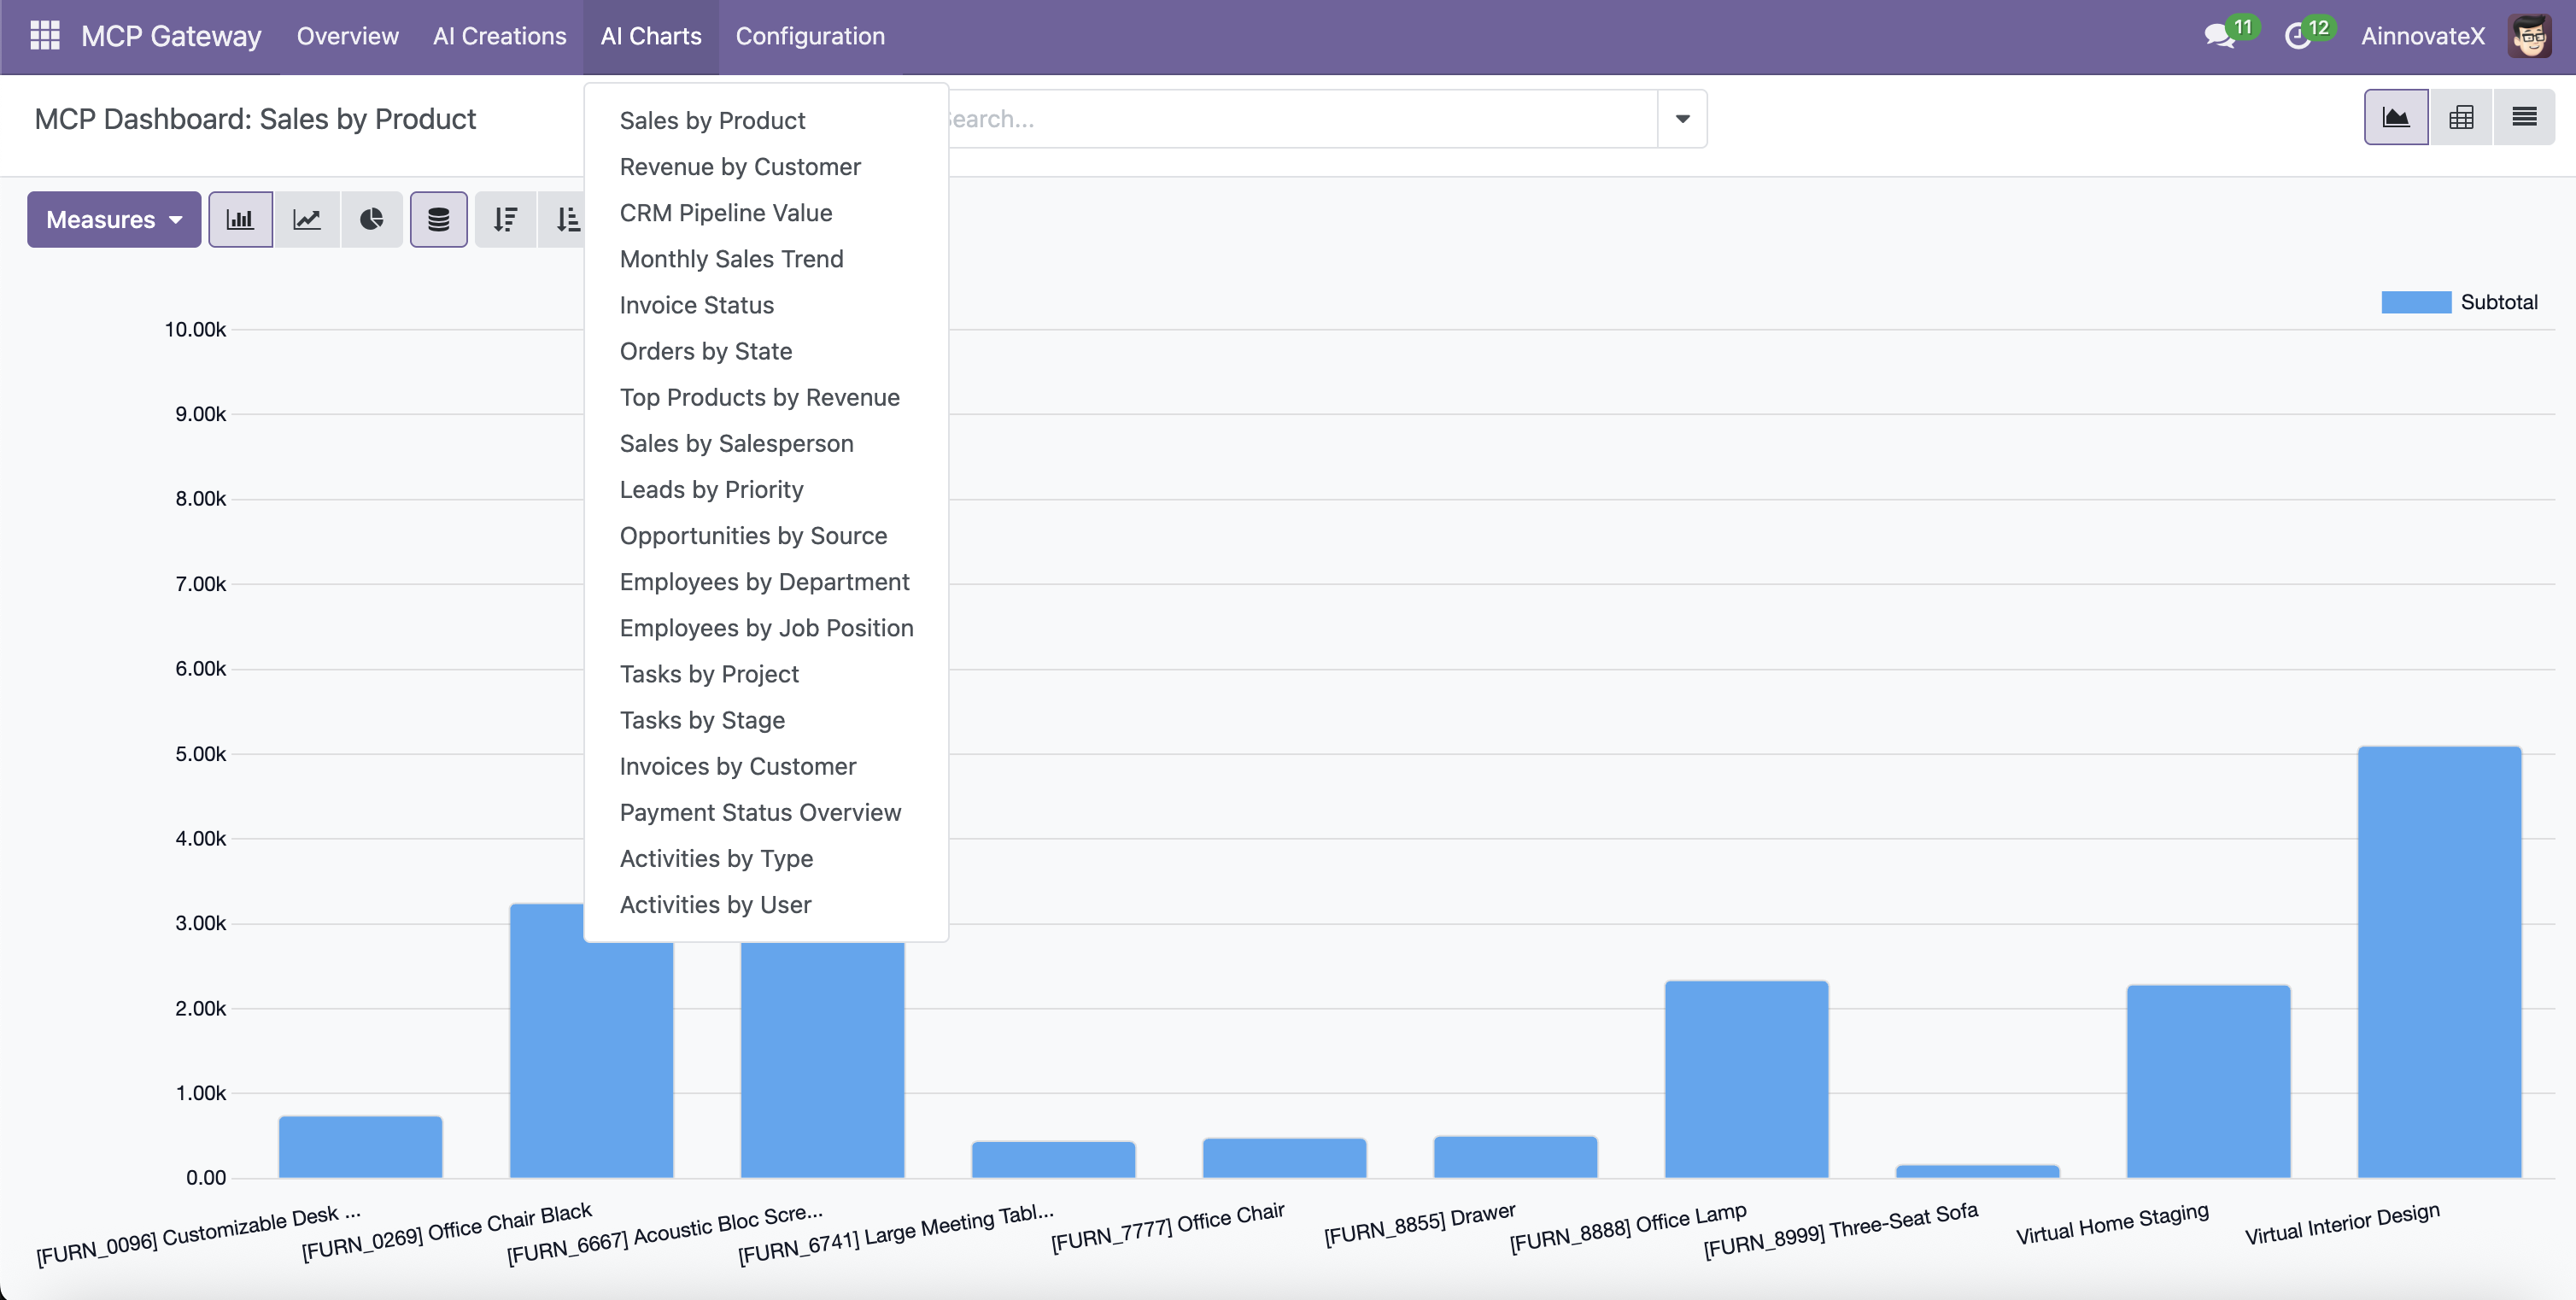Choose Top Products by Revenue chart
This screenshot has width=2576, height=1300.
[759, 397]
